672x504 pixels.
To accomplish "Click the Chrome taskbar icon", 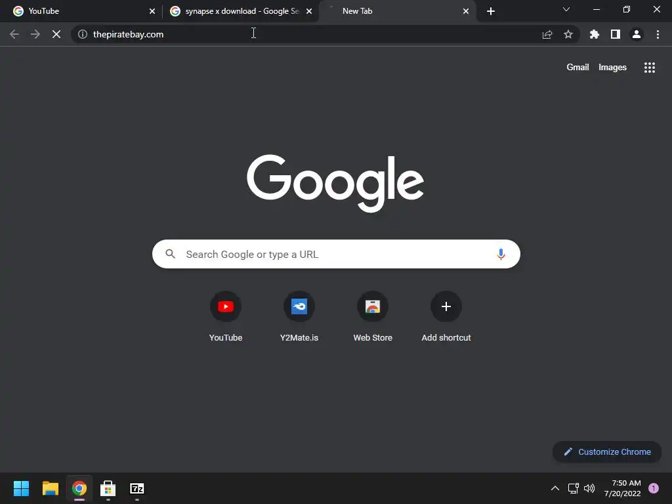I will point(79,488).
